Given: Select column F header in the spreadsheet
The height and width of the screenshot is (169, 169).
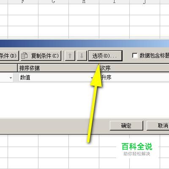Looking at the screenshot, I should [23, 2].
